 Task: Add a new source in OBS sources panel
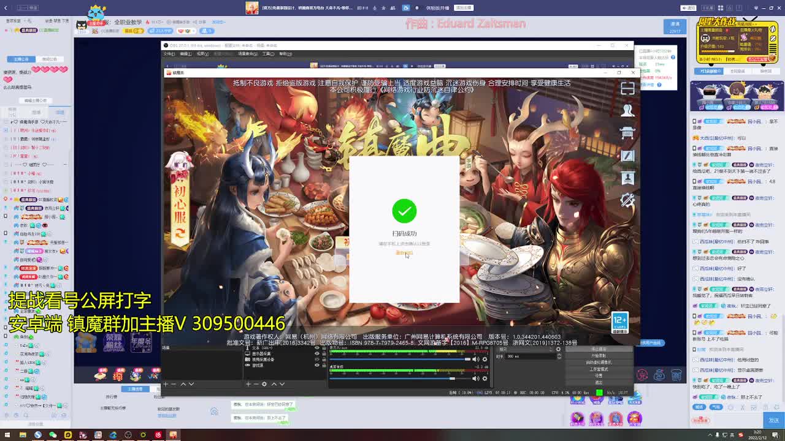tap(248, 384)
